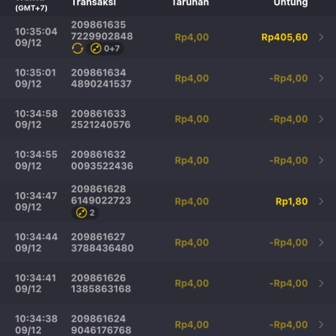Select transaction ID 2098616357229902848
This screenshot has width=336, height=336.
click(102, 30)
